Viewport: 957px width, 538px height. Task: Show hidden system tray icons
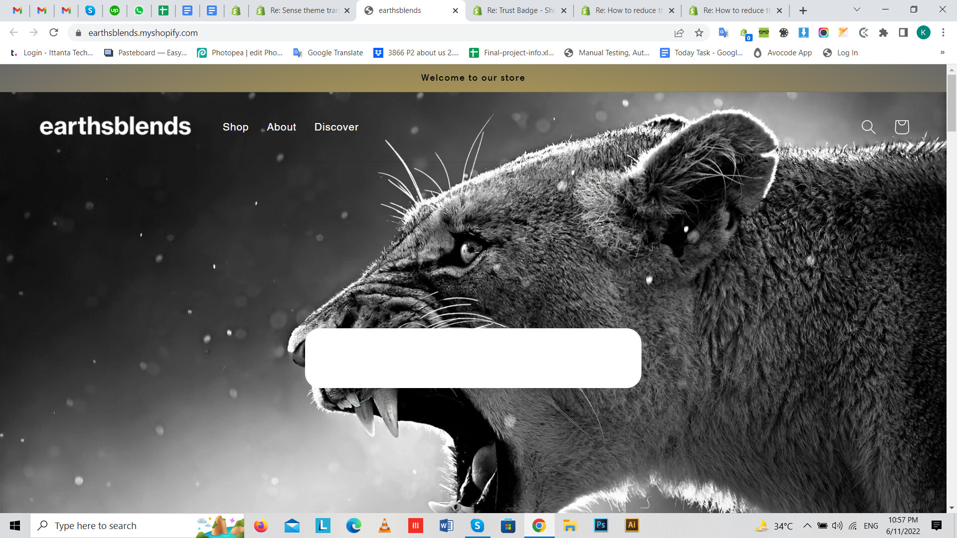coord(807,526)
